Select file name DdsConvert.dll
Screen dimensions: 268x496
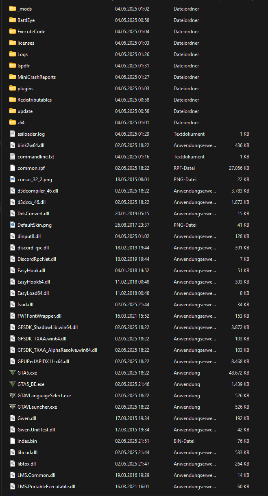pyautogui.click(x=33, y=213)
